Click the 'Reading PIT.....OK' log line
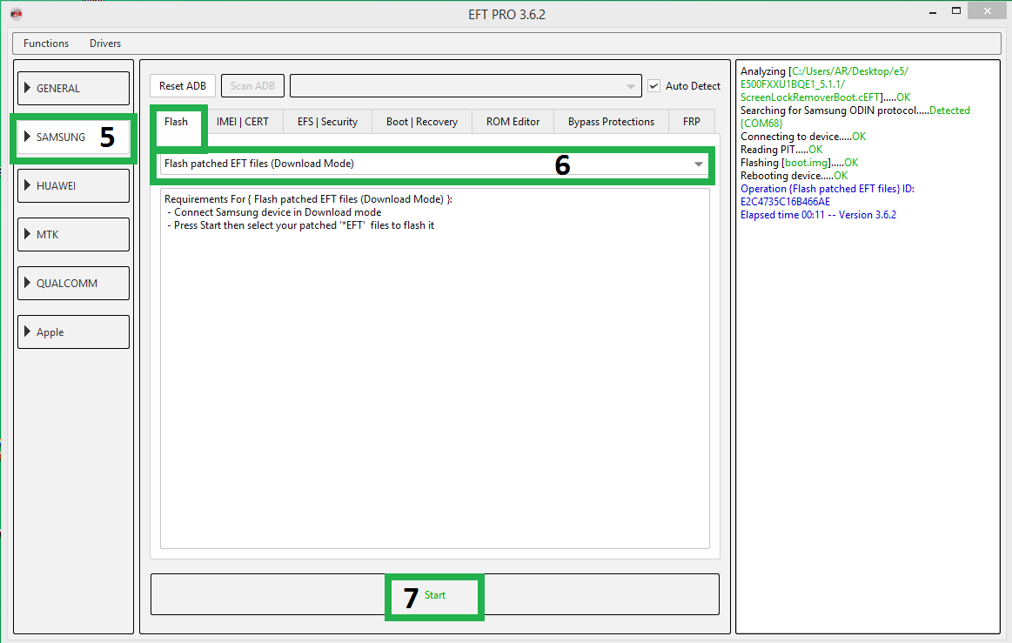This screenshot has width=1012, height=643. click(x=781, y=150)
